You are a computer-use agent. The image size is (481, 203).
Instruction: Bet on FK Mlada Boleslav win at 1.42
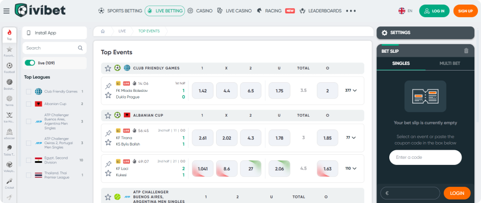(x=203, y=90)
